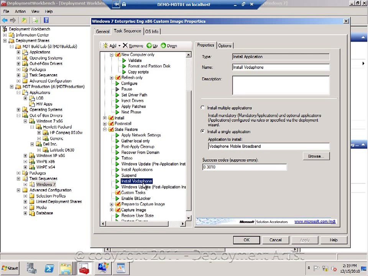Click the Success codes input field
Screen dimensions: 368x276
[x=244, y=167]
